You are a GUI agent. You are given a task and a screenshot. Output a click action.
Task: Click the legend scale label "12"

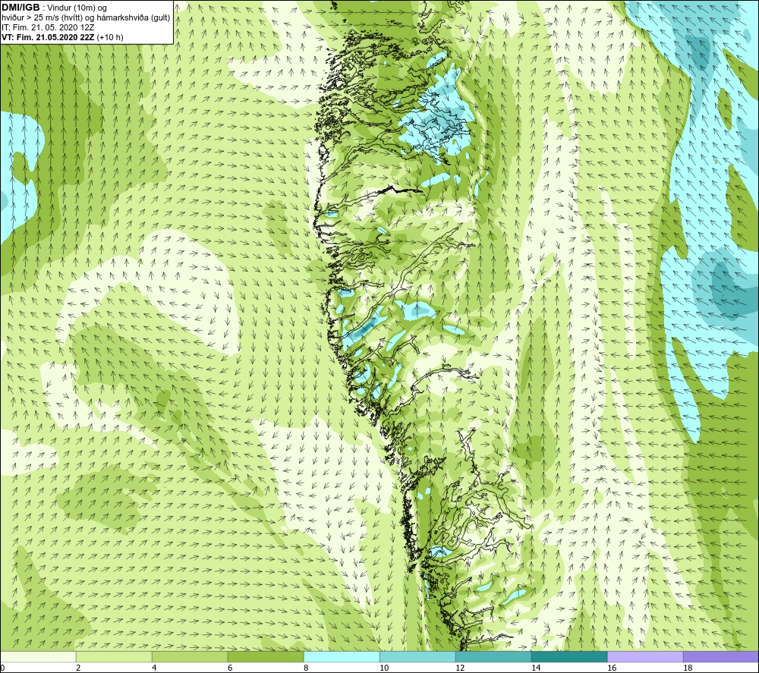(x=460, y=668)
